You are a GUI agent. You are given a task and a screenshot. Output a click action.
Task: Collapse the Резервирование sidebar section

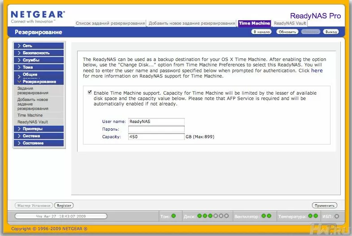pyautogui.click(x=39, y=82)
